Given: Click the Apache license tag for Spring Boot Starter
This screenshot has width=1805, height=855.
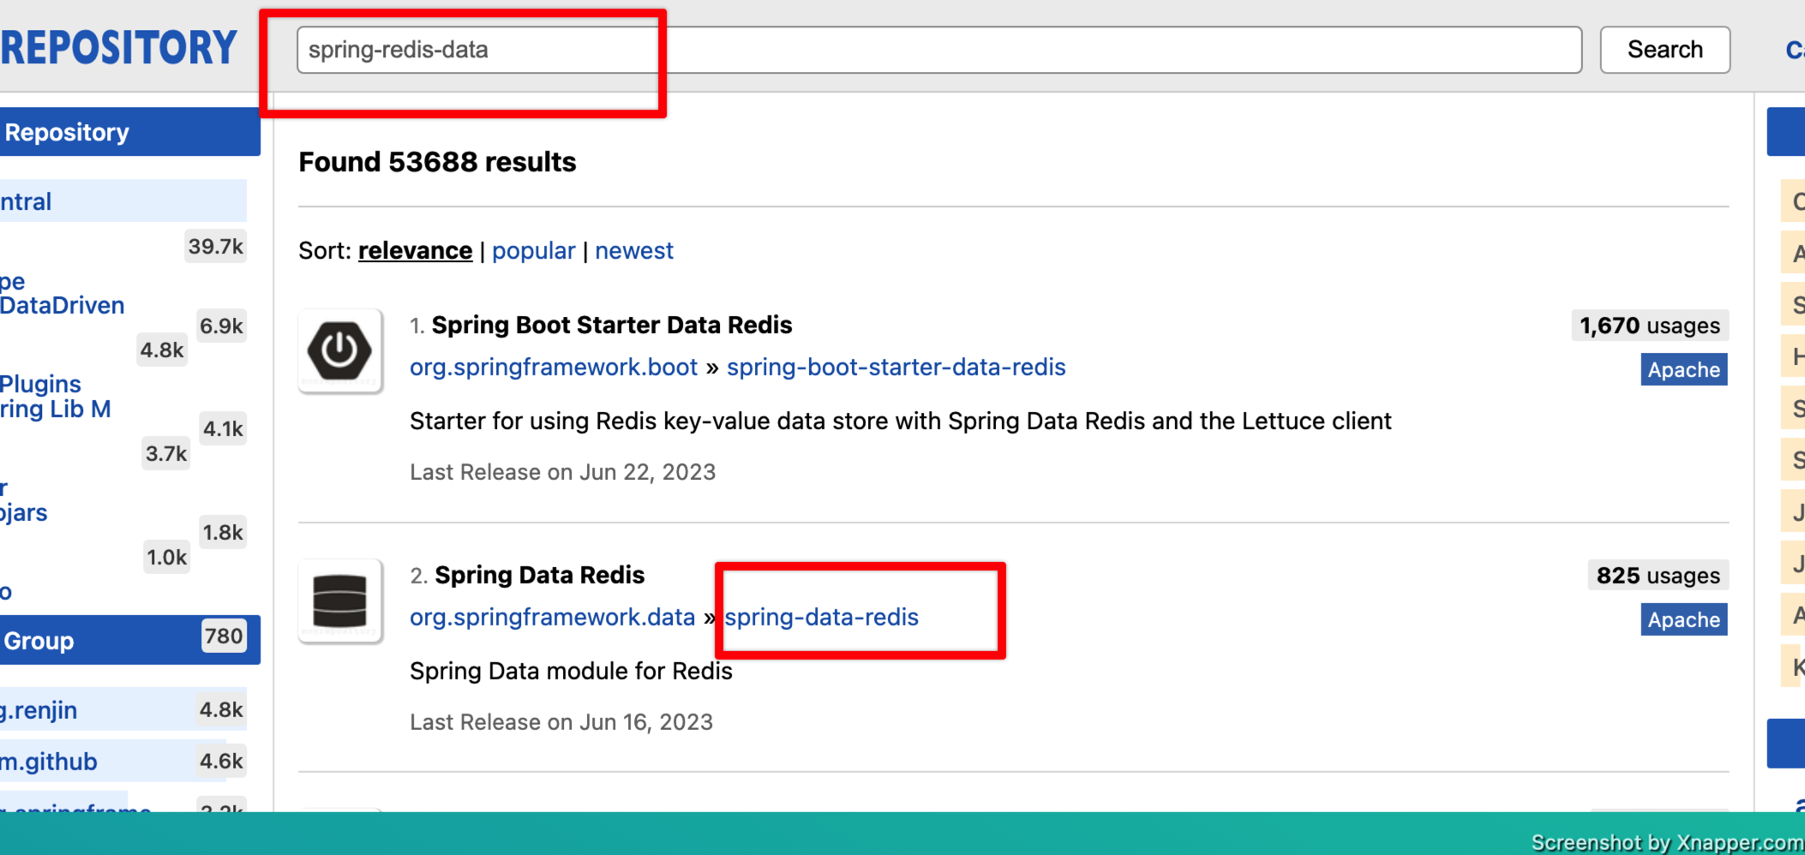Looking at the screenshot, I should click(1684, 369).
